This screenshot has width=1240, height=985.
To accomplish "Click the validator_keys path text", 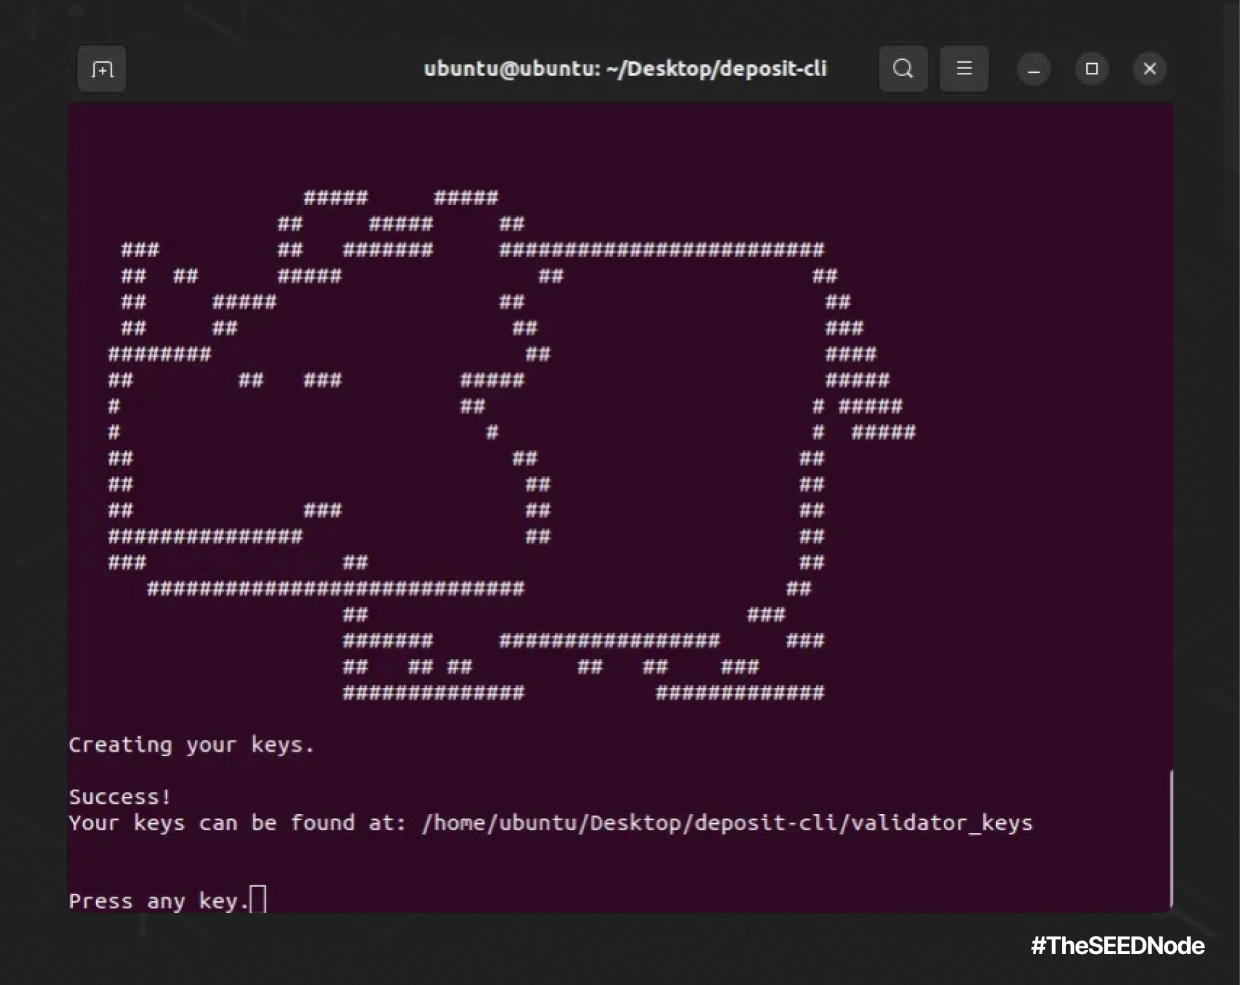I will point(727,823).
